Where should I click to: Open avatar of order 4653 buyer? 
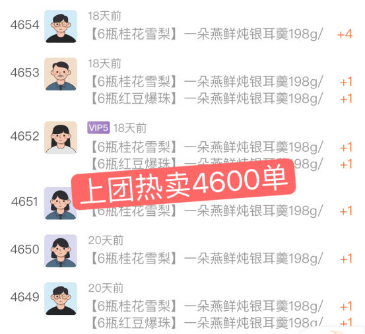pyautogui.click(x=61, y=74)
